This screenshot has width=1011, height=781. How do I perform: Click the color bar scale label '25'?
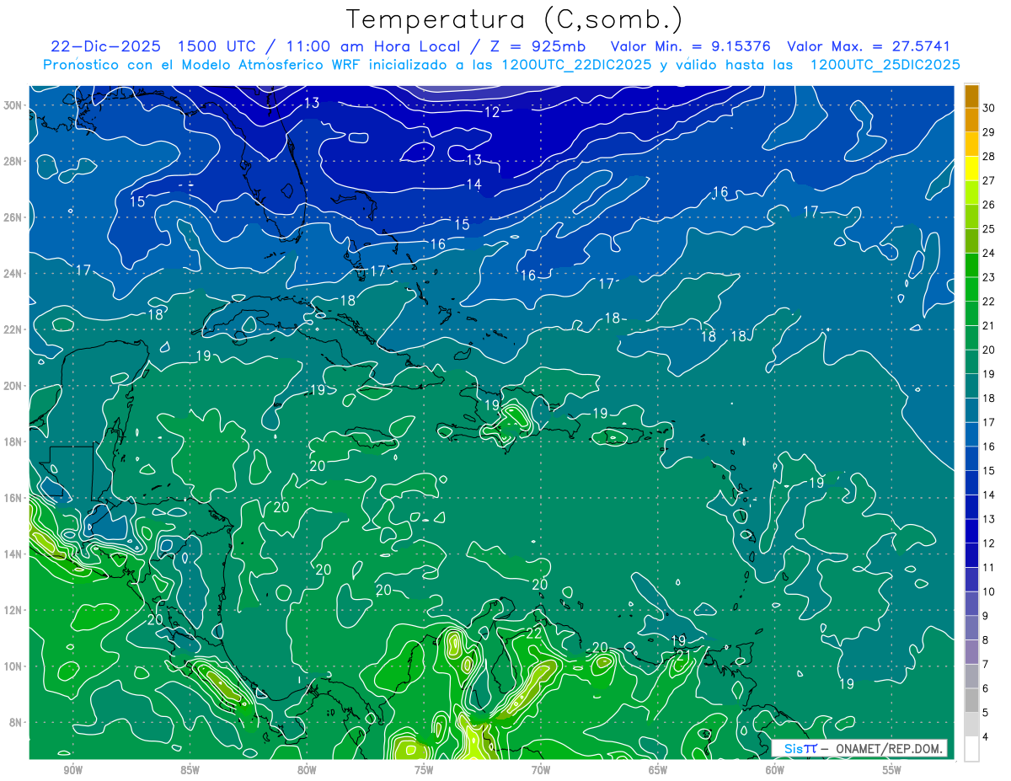click(x=989, y=229)
